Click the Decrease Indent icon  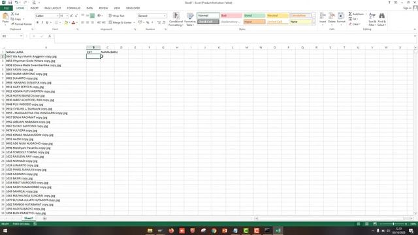99,23
